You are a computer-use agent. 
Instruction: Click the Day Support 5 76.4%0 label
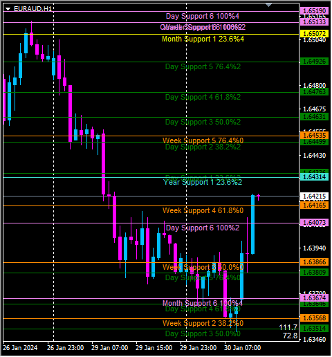[x=203, y=277]
